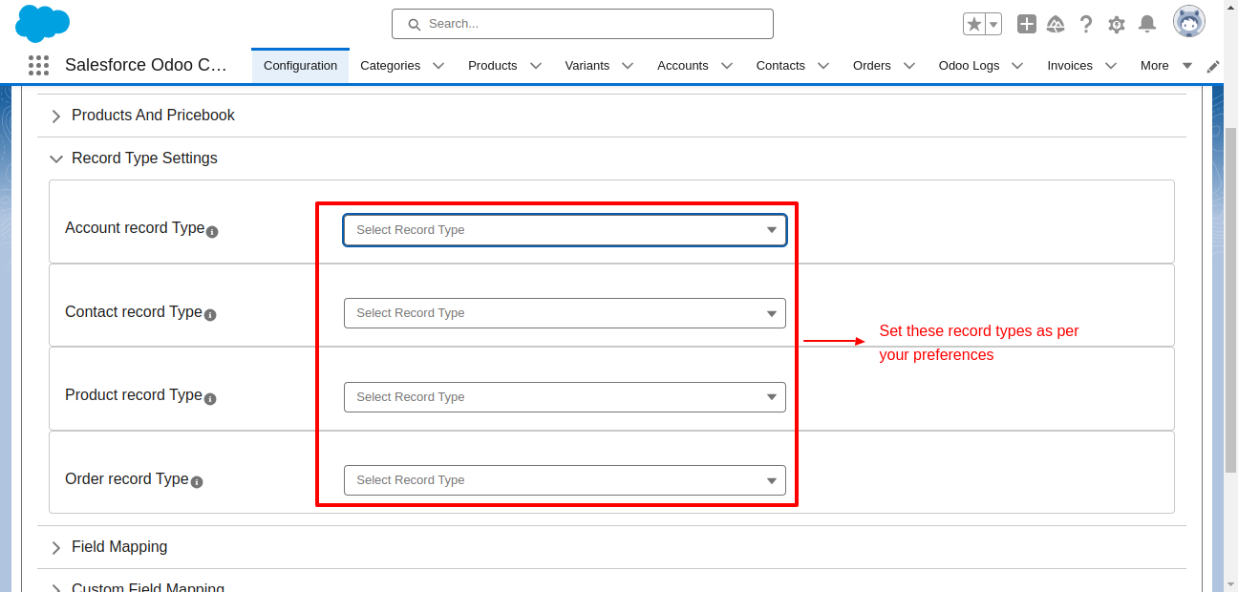
Task: Click the favorites star icon
Action: point(973,23)
